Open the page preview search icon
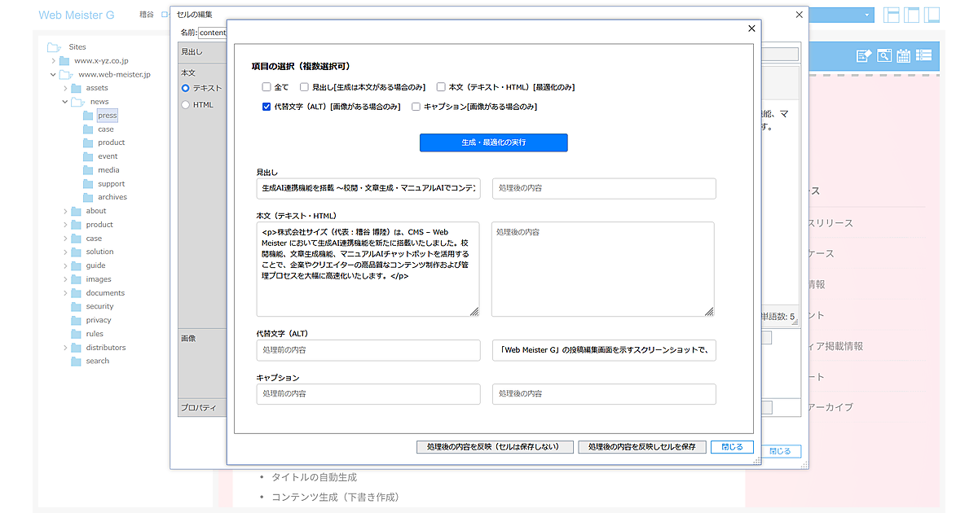The height and width of the screenshot is (513, 978). point(884,55)
